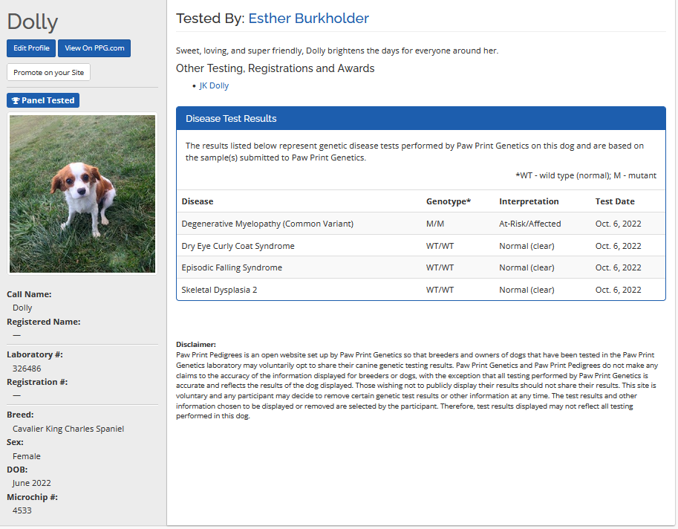This screenshot has height=529, width=678.
Task: Click Dry Eye Curly Coat Syndrome entry
Action: pyautogui.click(x=238, y=246)
